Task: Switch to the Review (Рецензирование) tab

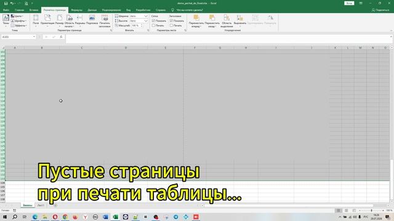Action: (111, 10)
